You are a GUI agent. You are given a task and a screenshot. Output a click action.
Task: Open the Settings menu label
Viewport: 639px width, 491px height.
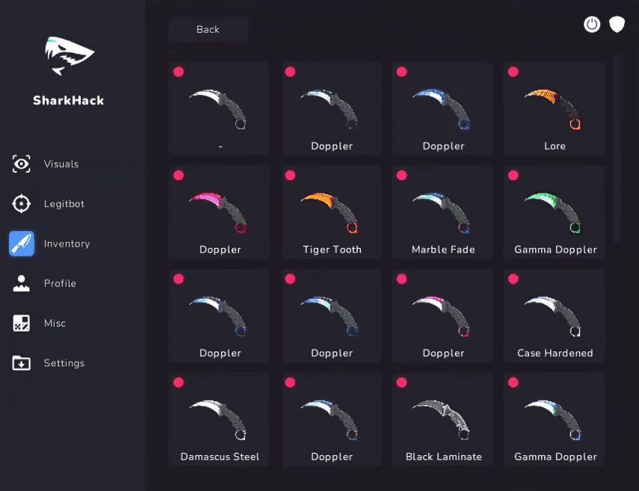64,363
